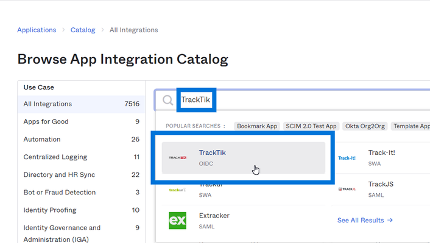The image size is (430, 243).
Task: Click Browse App Integration Catalog heading
Action: [x=123, y=59]
